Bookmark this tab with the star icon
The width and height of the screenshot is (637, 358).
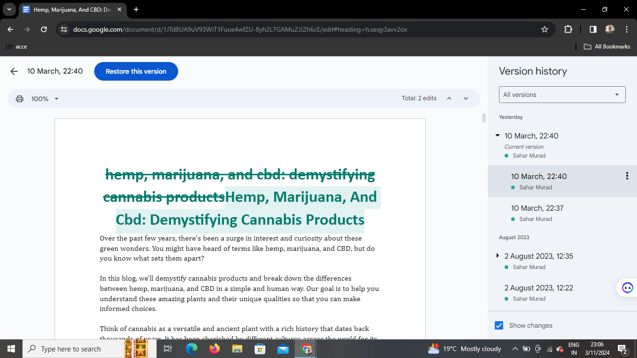pyautogui.click(x=545, y=29)
